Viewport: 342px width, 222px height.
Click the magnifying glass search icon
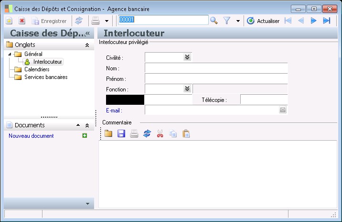pos(214,21)
